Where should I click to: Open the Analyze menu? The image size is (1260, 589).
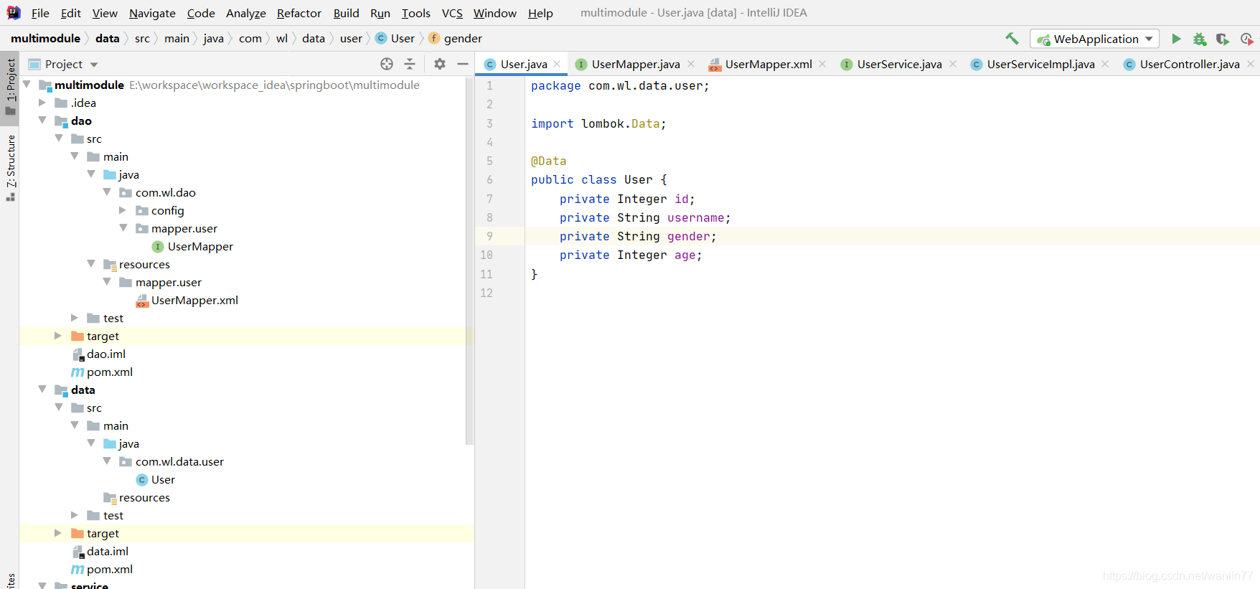(x=245, y=13)
